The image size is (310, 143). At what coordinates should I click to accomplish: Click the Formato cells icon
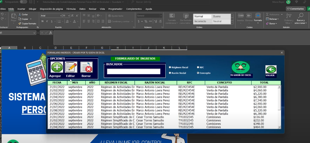258,16
